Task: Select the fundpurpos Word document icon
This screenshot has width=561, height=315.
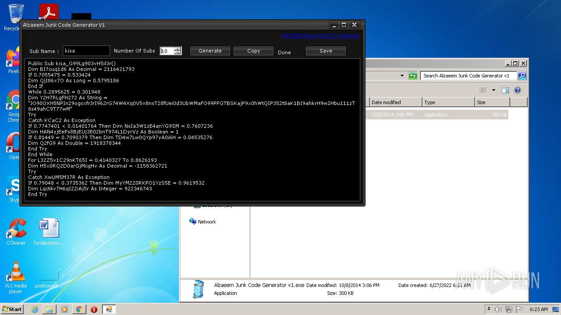Action: click(x=49, y=232)
